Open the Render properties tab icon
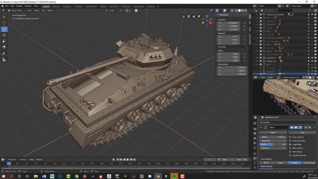 click(x=255, y=129)
